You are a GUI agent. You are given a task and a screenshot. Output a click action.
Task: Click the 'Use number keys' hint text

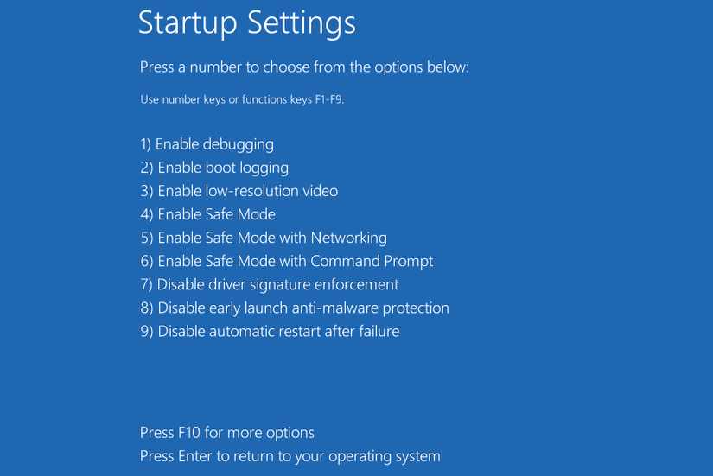point(242,99)
